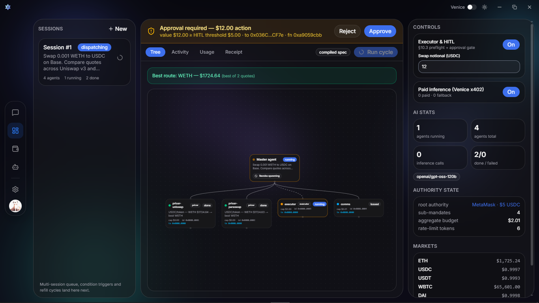The width and height of the screenshot is (539, 303).
Task: Click the agents running stat card
Action: (440, 131)
